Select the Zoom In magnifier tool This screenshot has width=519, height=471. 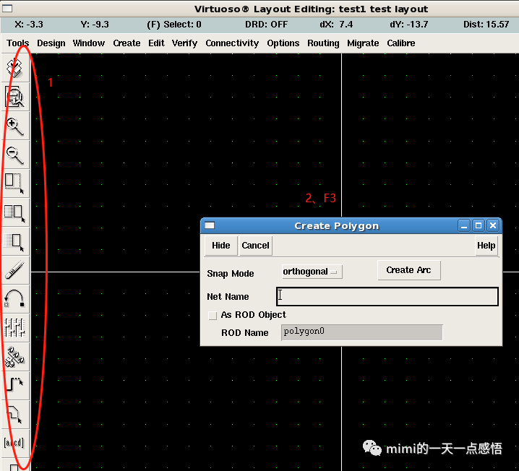pyautogui.click(x=14, y=126)
